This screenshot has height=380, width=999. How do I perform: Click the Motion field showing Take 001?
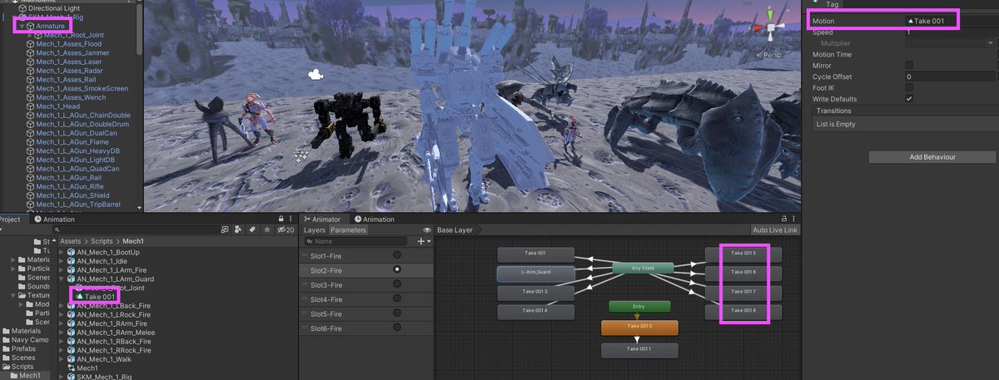(952, 21)
